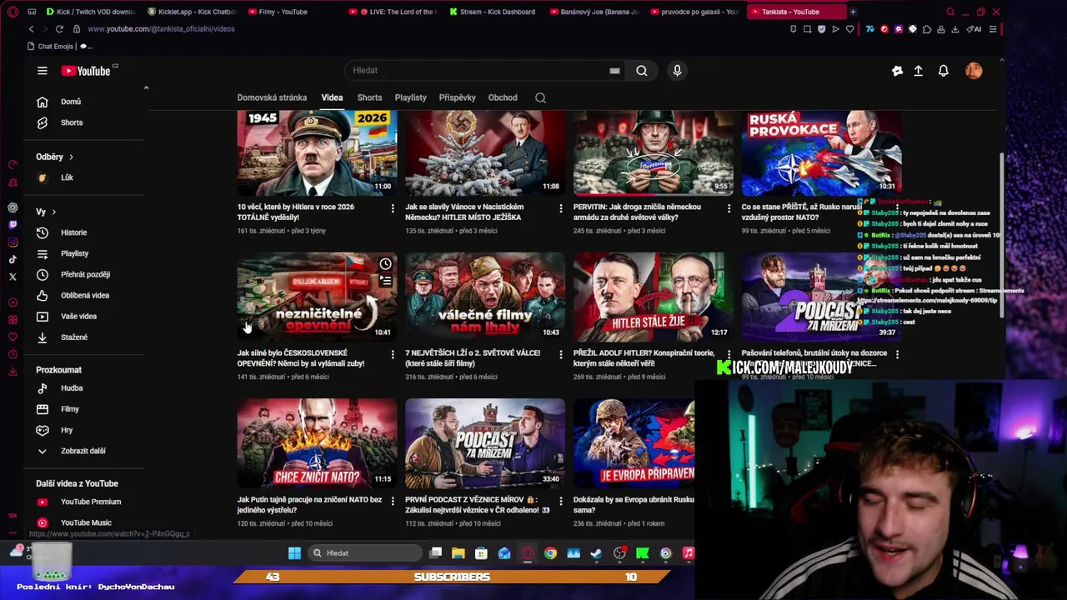1067x600 pixels.
Task: Open options menu for 10 věcí Hitlera video
Action: click(x=393, y=207)
